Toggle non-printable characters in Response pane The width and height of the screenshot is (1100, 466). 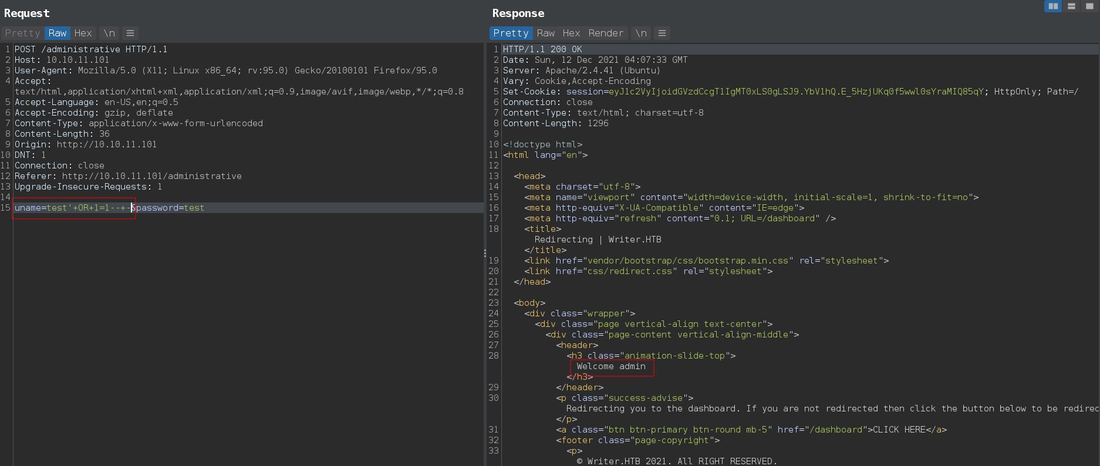(641, 33)
